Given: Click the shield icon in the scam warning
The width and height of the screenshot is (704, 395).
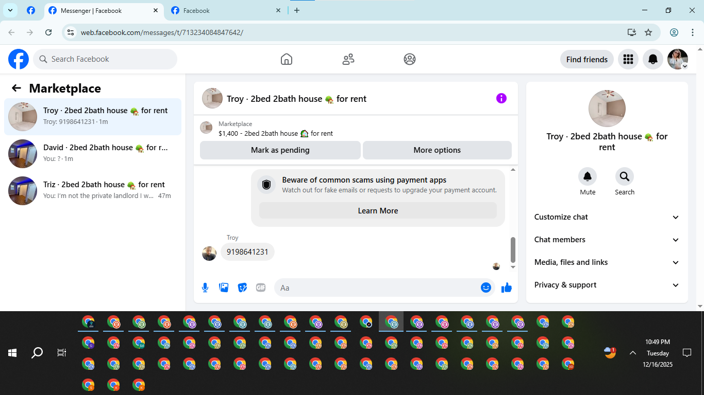Looking at the screenshot, I should click(x=266, y=185).
